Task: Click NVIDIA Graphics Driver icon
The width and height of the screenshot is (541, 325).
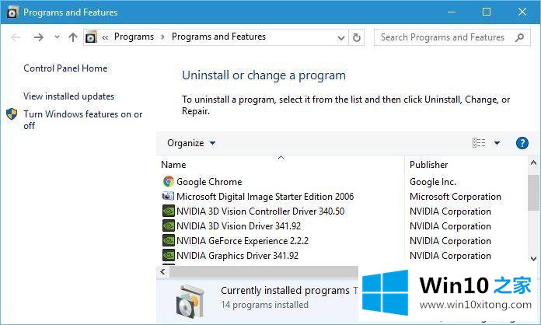Action: click(x=169, y=255)
